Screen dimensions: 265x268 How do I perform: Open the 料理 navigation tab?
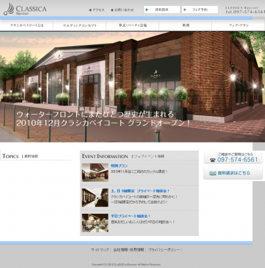point(185,25)
